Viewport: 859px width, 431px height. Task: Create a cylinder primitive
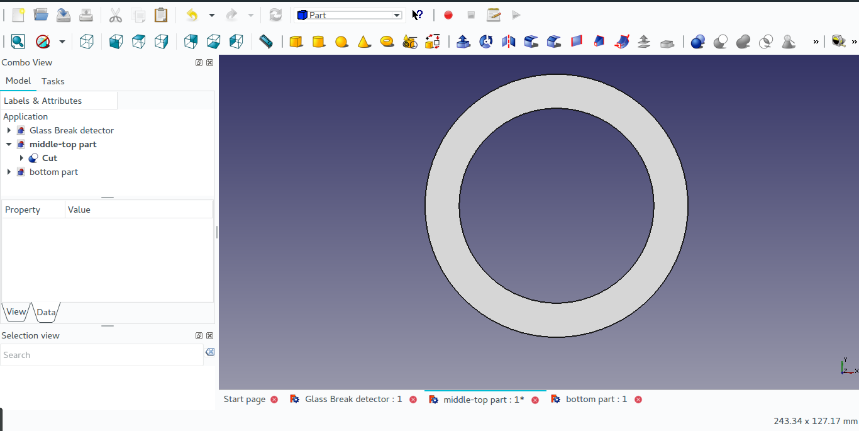[319, 42]
